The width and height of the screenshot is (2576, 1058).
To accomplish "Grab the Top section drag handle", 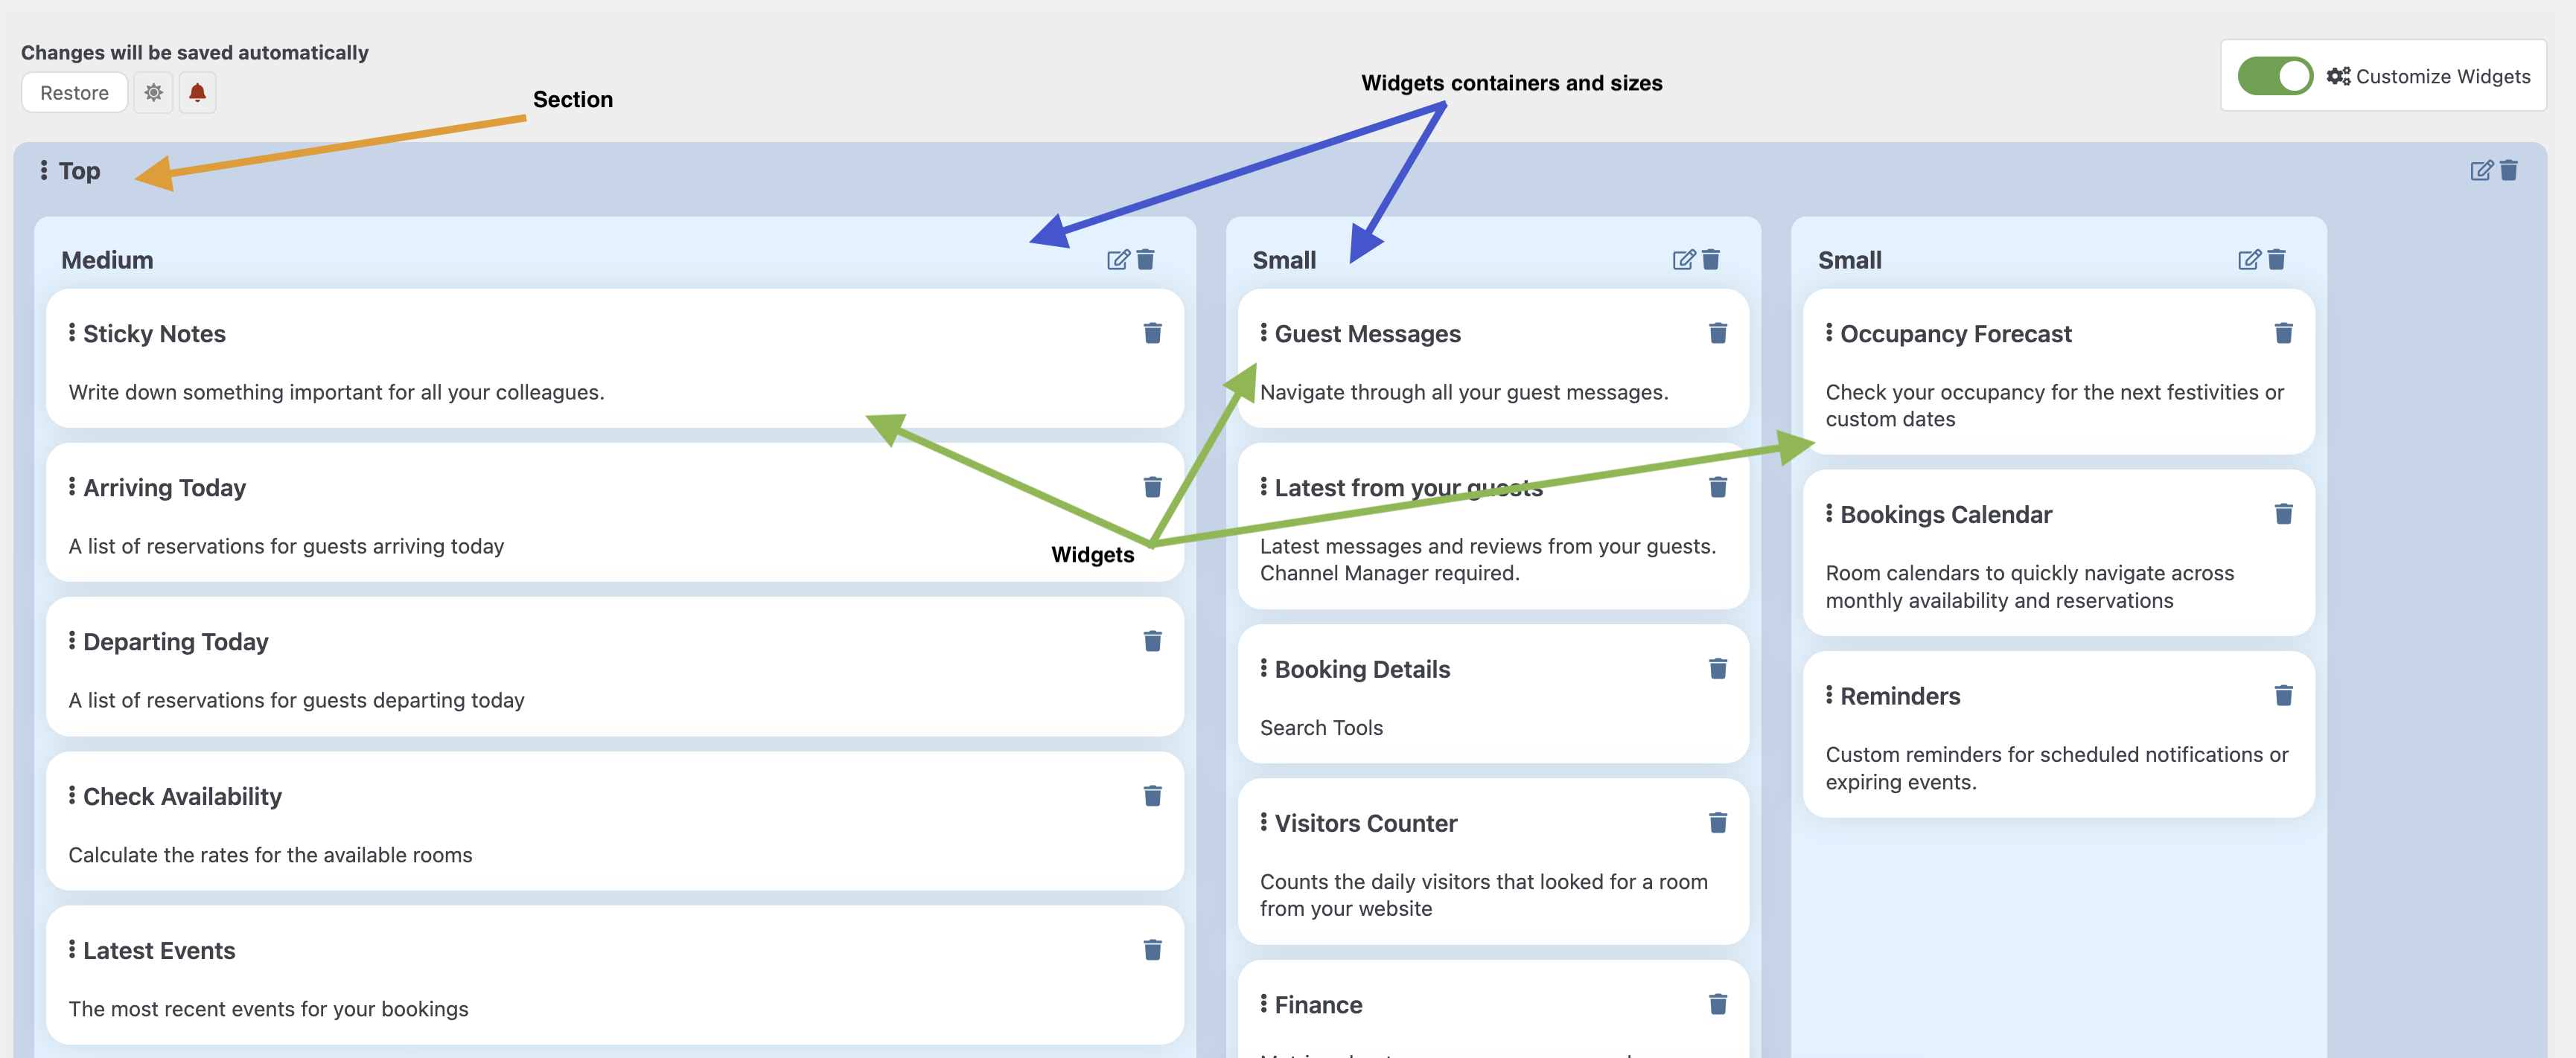I will coord(44,171).
